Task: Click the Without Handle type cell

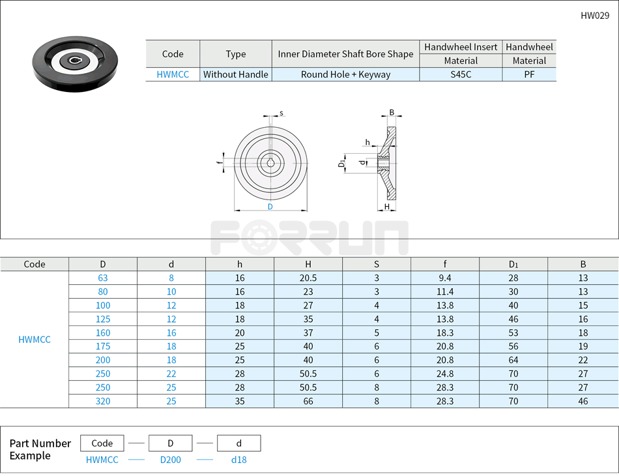Action: pos(235,74)
